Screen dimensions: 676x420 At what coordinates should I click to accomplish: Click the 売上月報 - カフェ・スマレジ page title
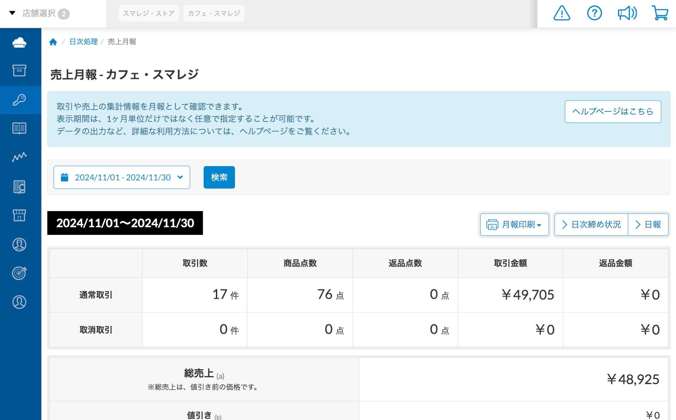click(125, 74)
